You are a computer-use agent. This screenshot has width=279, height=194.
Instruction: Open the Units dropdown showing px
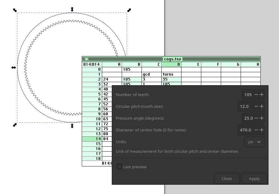pos(254,142)
